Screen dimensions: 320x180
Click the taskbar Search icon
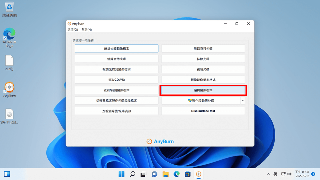coord(132,174)
